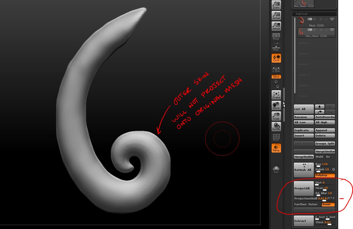The width and height of the screenshot is (353, 229).
Task: Click the Mean slider
Action: [325, 188]
